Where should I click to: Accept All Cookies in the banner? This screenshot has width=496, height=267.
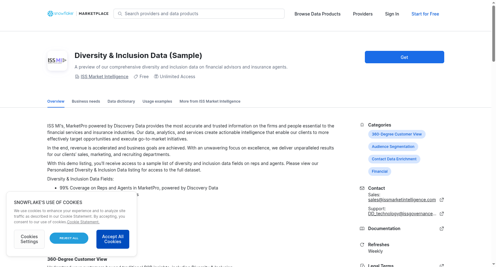pos(113,239)
